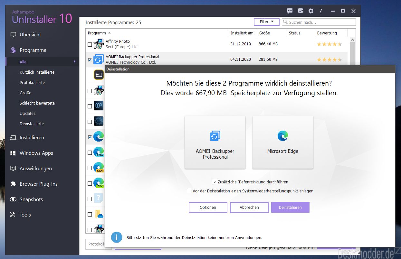401x259 pixels.
Task: Show Kürzlich installierte programs
Action: pyautogui.click(x=37, y=72)
